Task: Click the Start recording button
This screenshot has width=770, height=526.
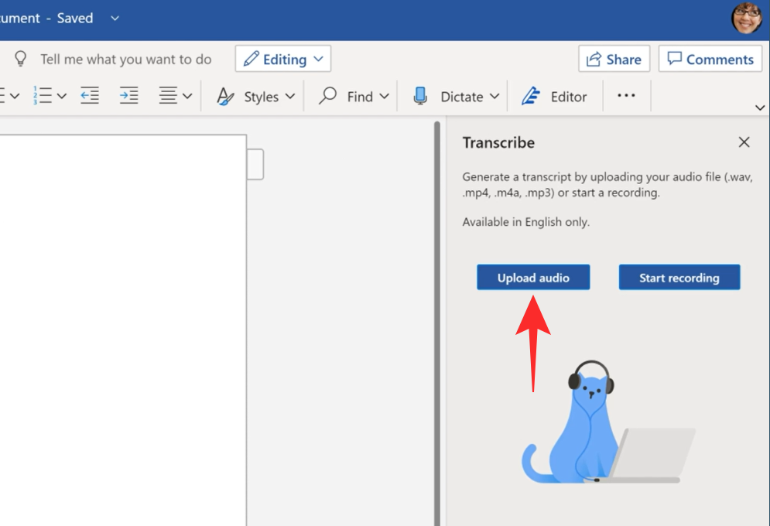Action: (679, 278)
